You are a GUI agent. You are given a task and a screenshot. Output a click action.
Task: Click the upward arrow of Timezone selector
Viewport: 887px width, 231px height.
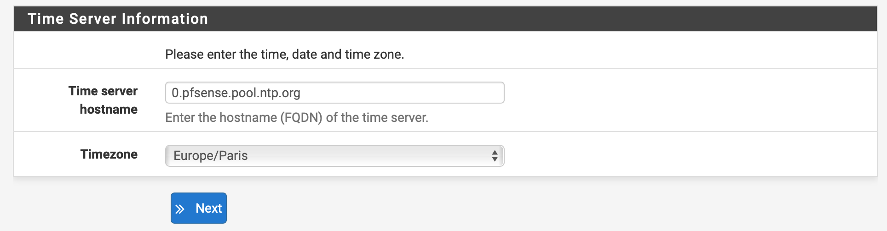(x=495, y=152)
